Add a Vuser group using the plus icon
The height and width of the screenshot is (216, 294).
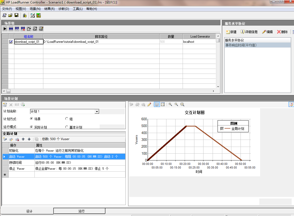pos(17,29)
